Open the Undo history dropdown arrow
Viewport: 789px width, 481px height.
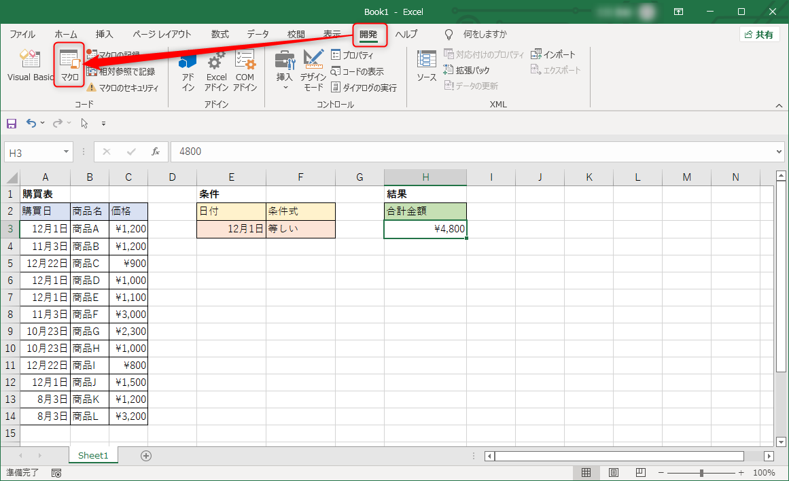(43, 124)
